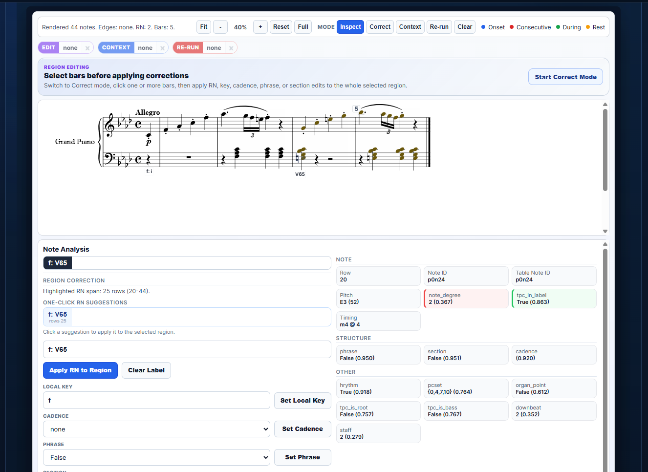Zoom in with the plus button

click(260, 27)
